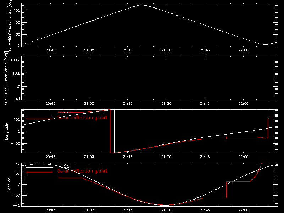Click the Sun-HESSI-Moon angle [deg] axis label
The width and height of the screenshot is (284, 213).
(x=6, y=78)
